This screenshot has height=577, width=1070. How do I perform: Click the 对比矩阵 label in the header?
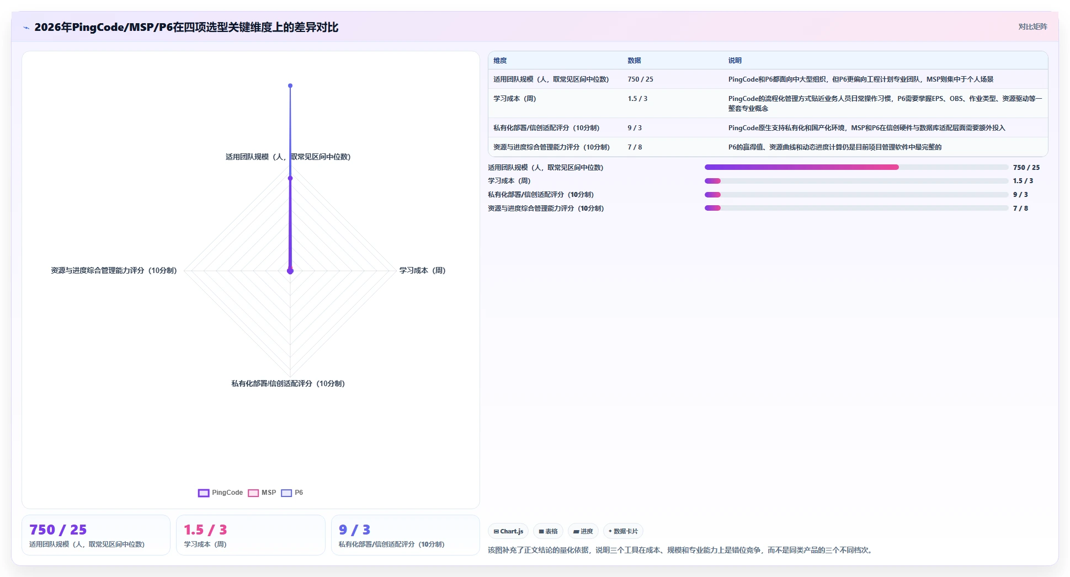[x=1032, y=26]
